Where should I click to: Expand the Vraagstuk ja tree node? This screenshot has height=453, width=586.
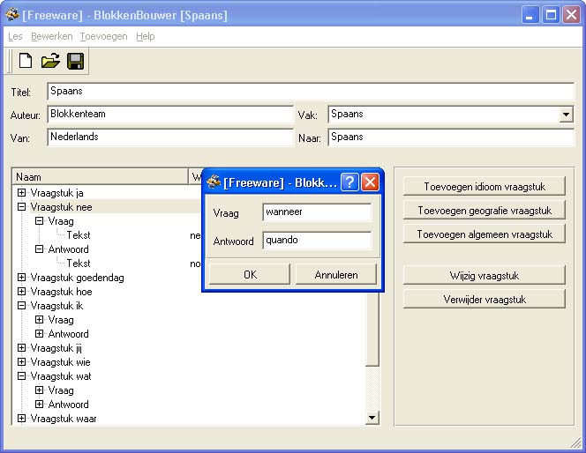22,193
